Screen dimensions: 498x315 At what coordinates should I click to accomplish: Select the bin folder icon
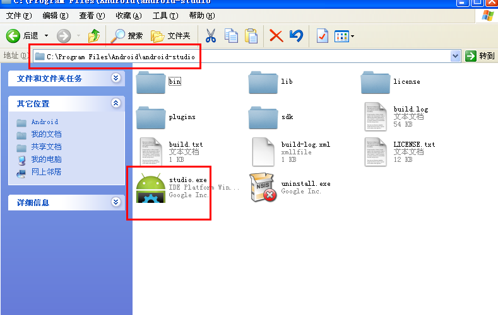[x=151, y=83]
